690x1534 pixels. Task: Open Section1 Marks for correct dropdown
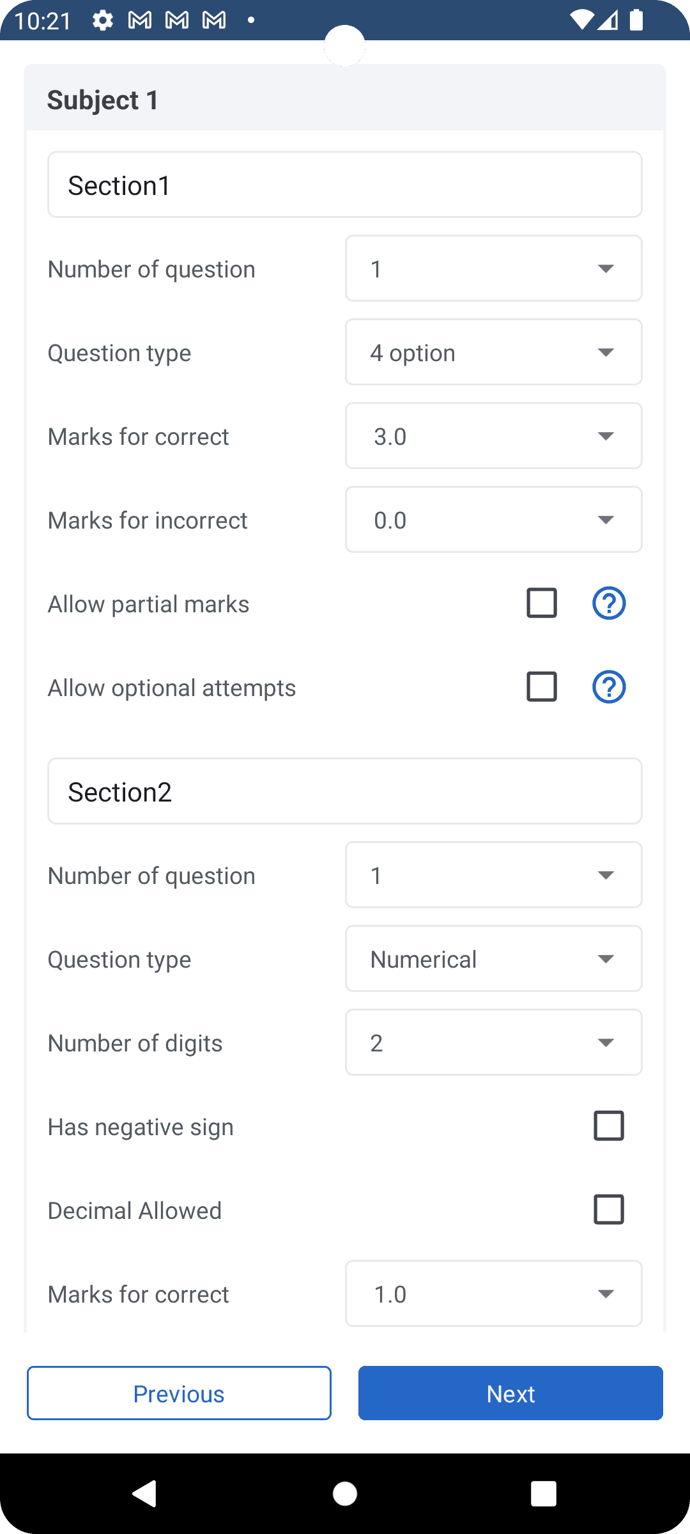tap(493, 436)
